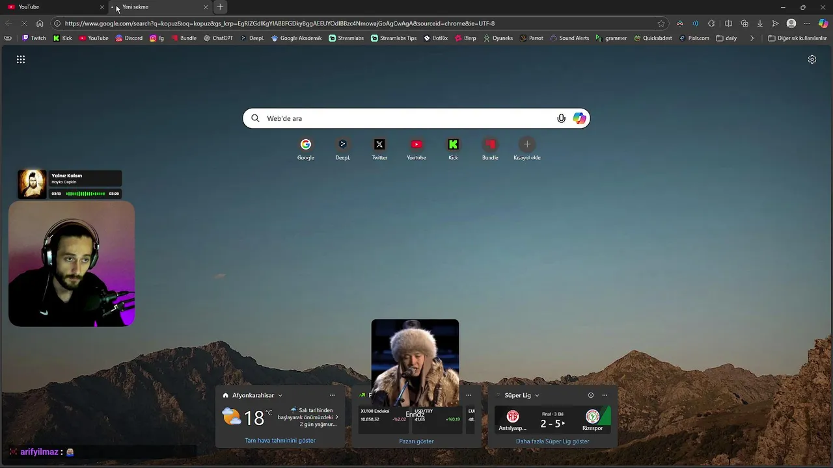Click Tam hava tahminini göster link

click(x=280, y=441)
